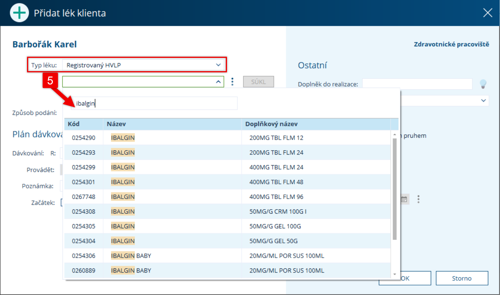Select IBALGIN 50MG/G GEL 100G row

(227, 226)
